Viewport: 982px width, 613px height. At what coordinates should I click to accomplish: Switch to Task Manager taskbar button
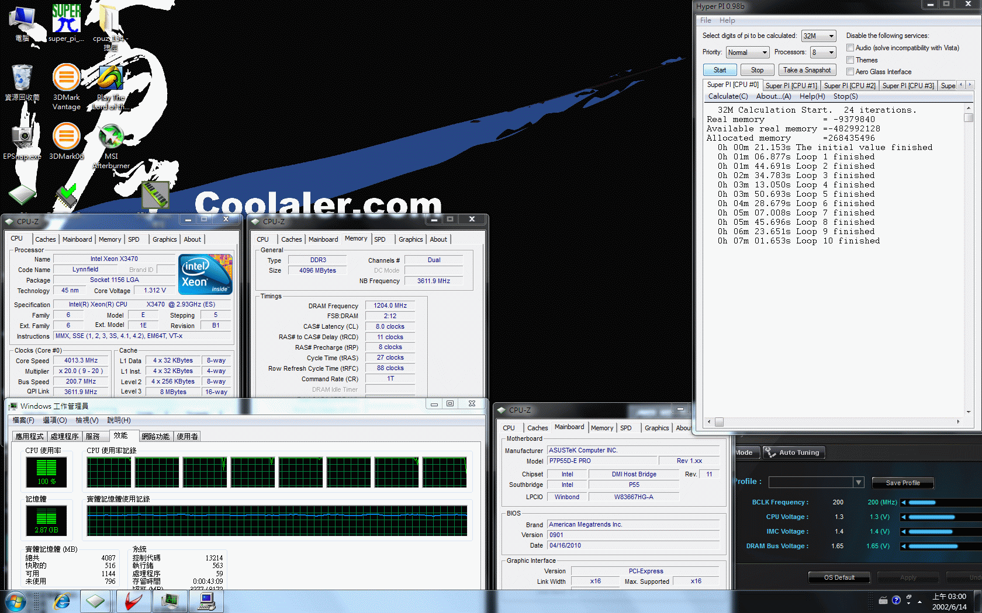tap(170, 601)
